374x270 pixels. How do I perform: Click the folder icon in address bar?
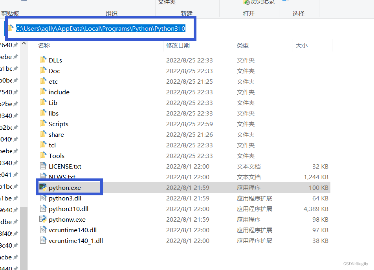point(11,28)
